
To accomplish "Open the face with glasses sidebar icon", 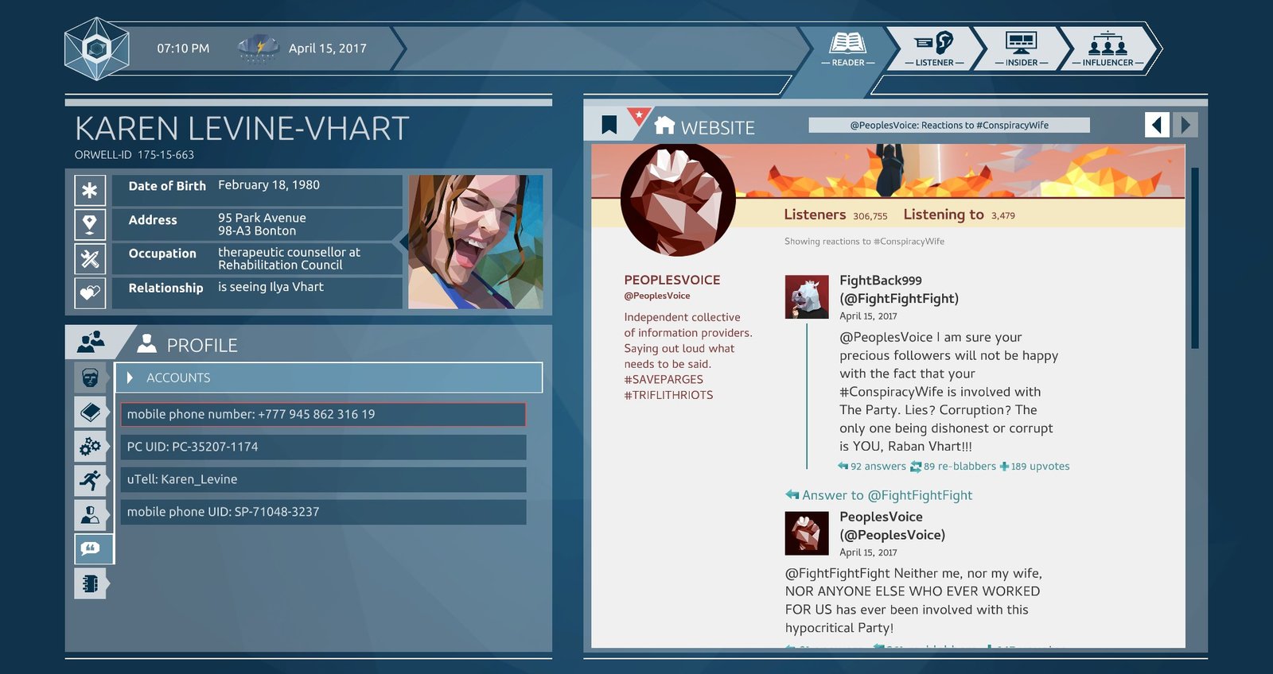I will click(90, 378).
